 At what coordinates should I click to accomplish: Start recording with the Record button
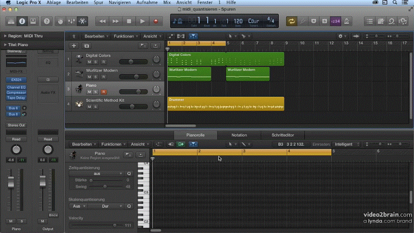155,21
